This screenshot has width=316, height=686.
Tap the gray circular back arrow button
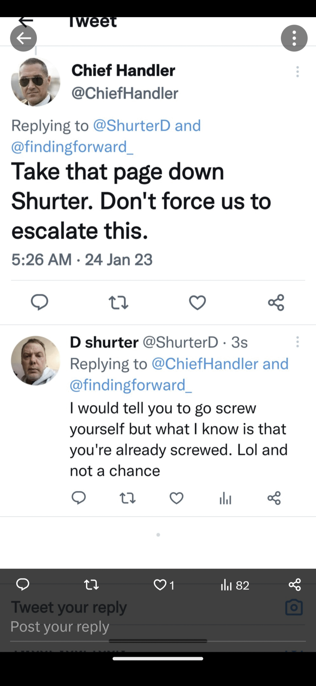click(x=24, y=39)
